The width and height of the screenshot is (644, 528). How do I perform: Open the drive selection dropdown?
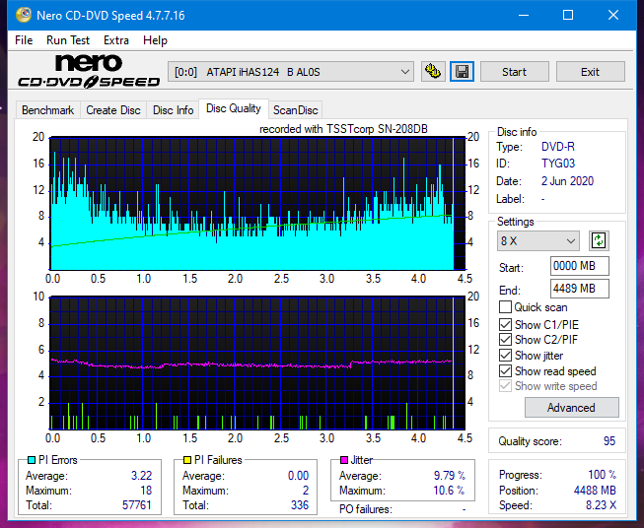290,72
